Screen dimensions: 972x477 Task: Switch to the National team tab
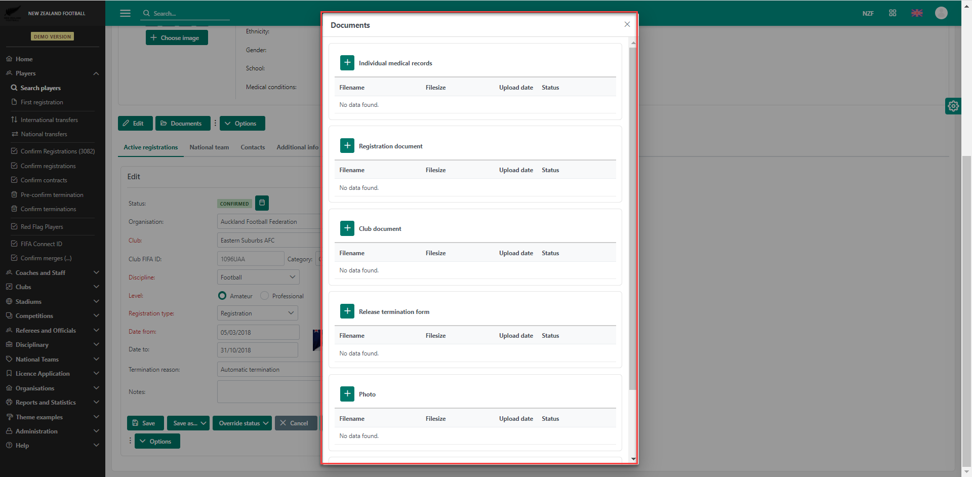coord(209,147)
